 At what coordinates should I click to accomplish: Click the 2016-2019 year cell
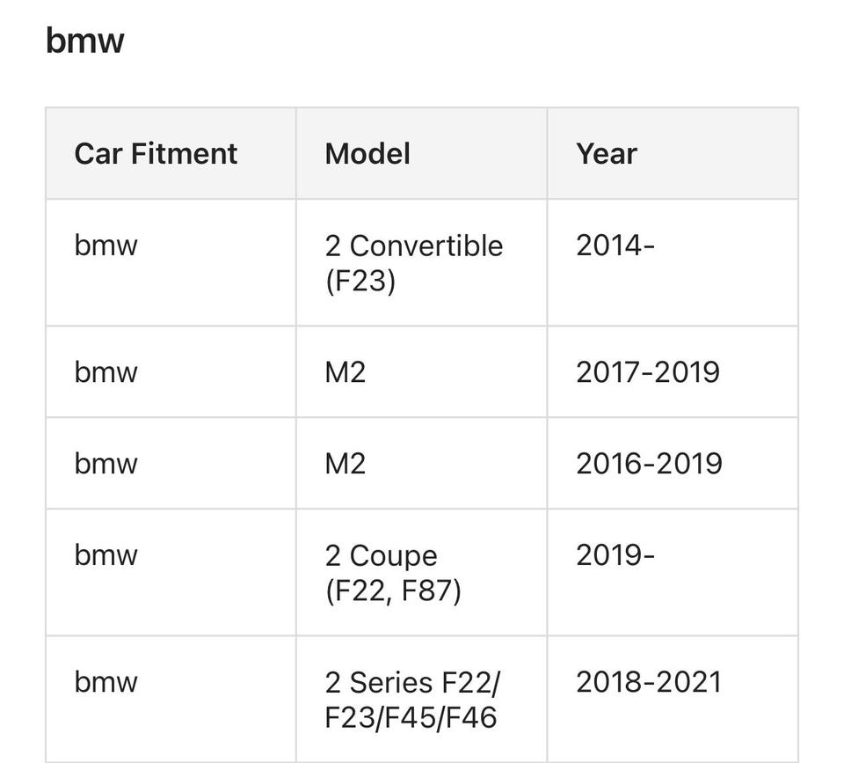coord(649,463)
